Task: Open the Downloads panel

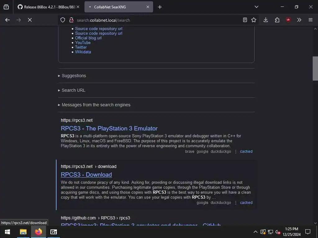Action: pos(266,20)
